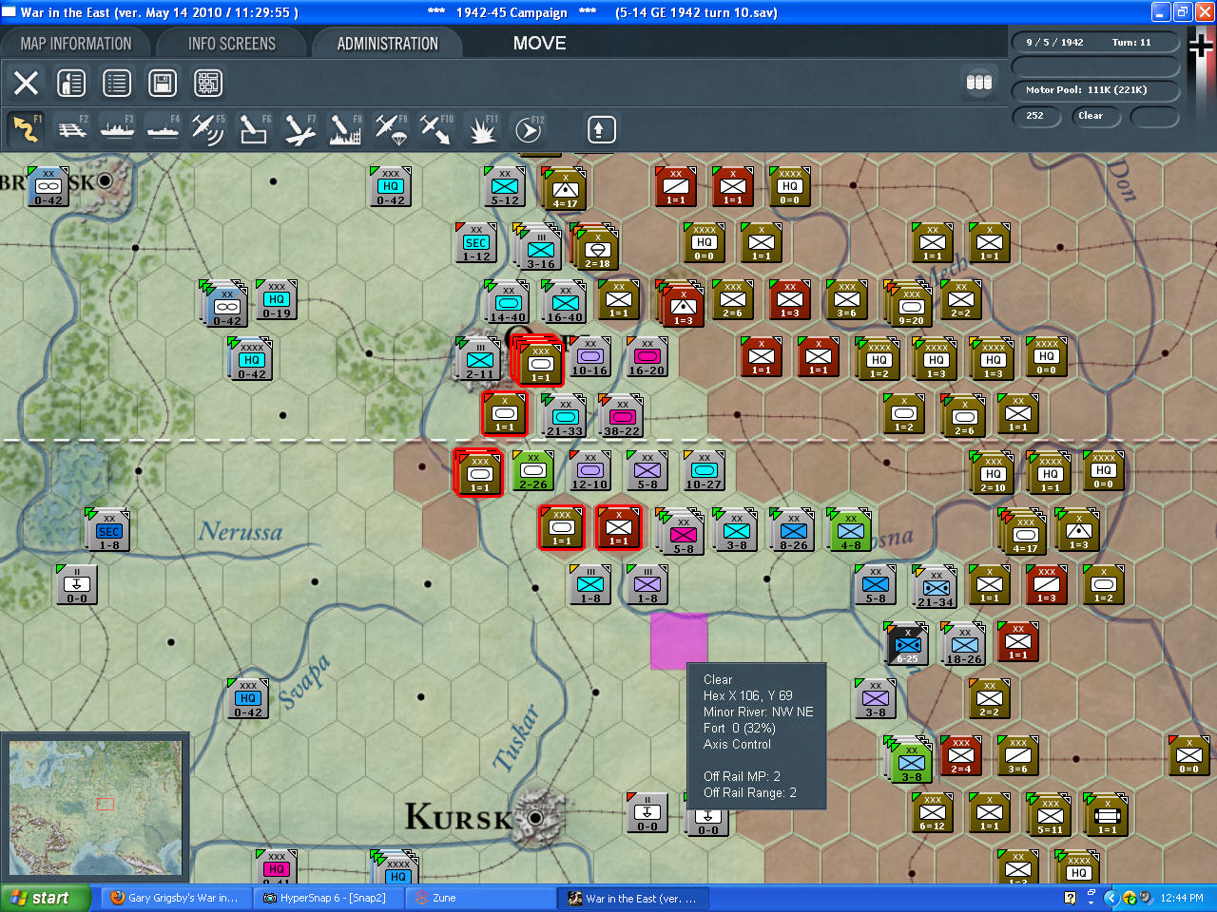The height and width of the screenshot is (912, 1217).
Task: Select the F3 naval transport ship icon
Action: 117,129
